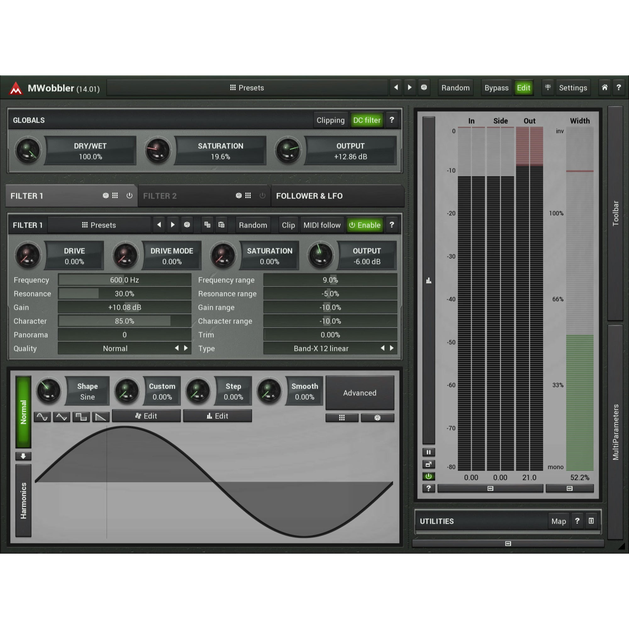Collapse the LFO panel down-arrow button
This screenshot has height=629, width=629.
[x=23, y=456]
